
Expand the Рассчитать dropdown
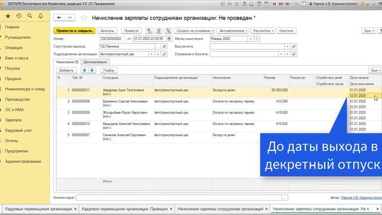click(263, 30)
